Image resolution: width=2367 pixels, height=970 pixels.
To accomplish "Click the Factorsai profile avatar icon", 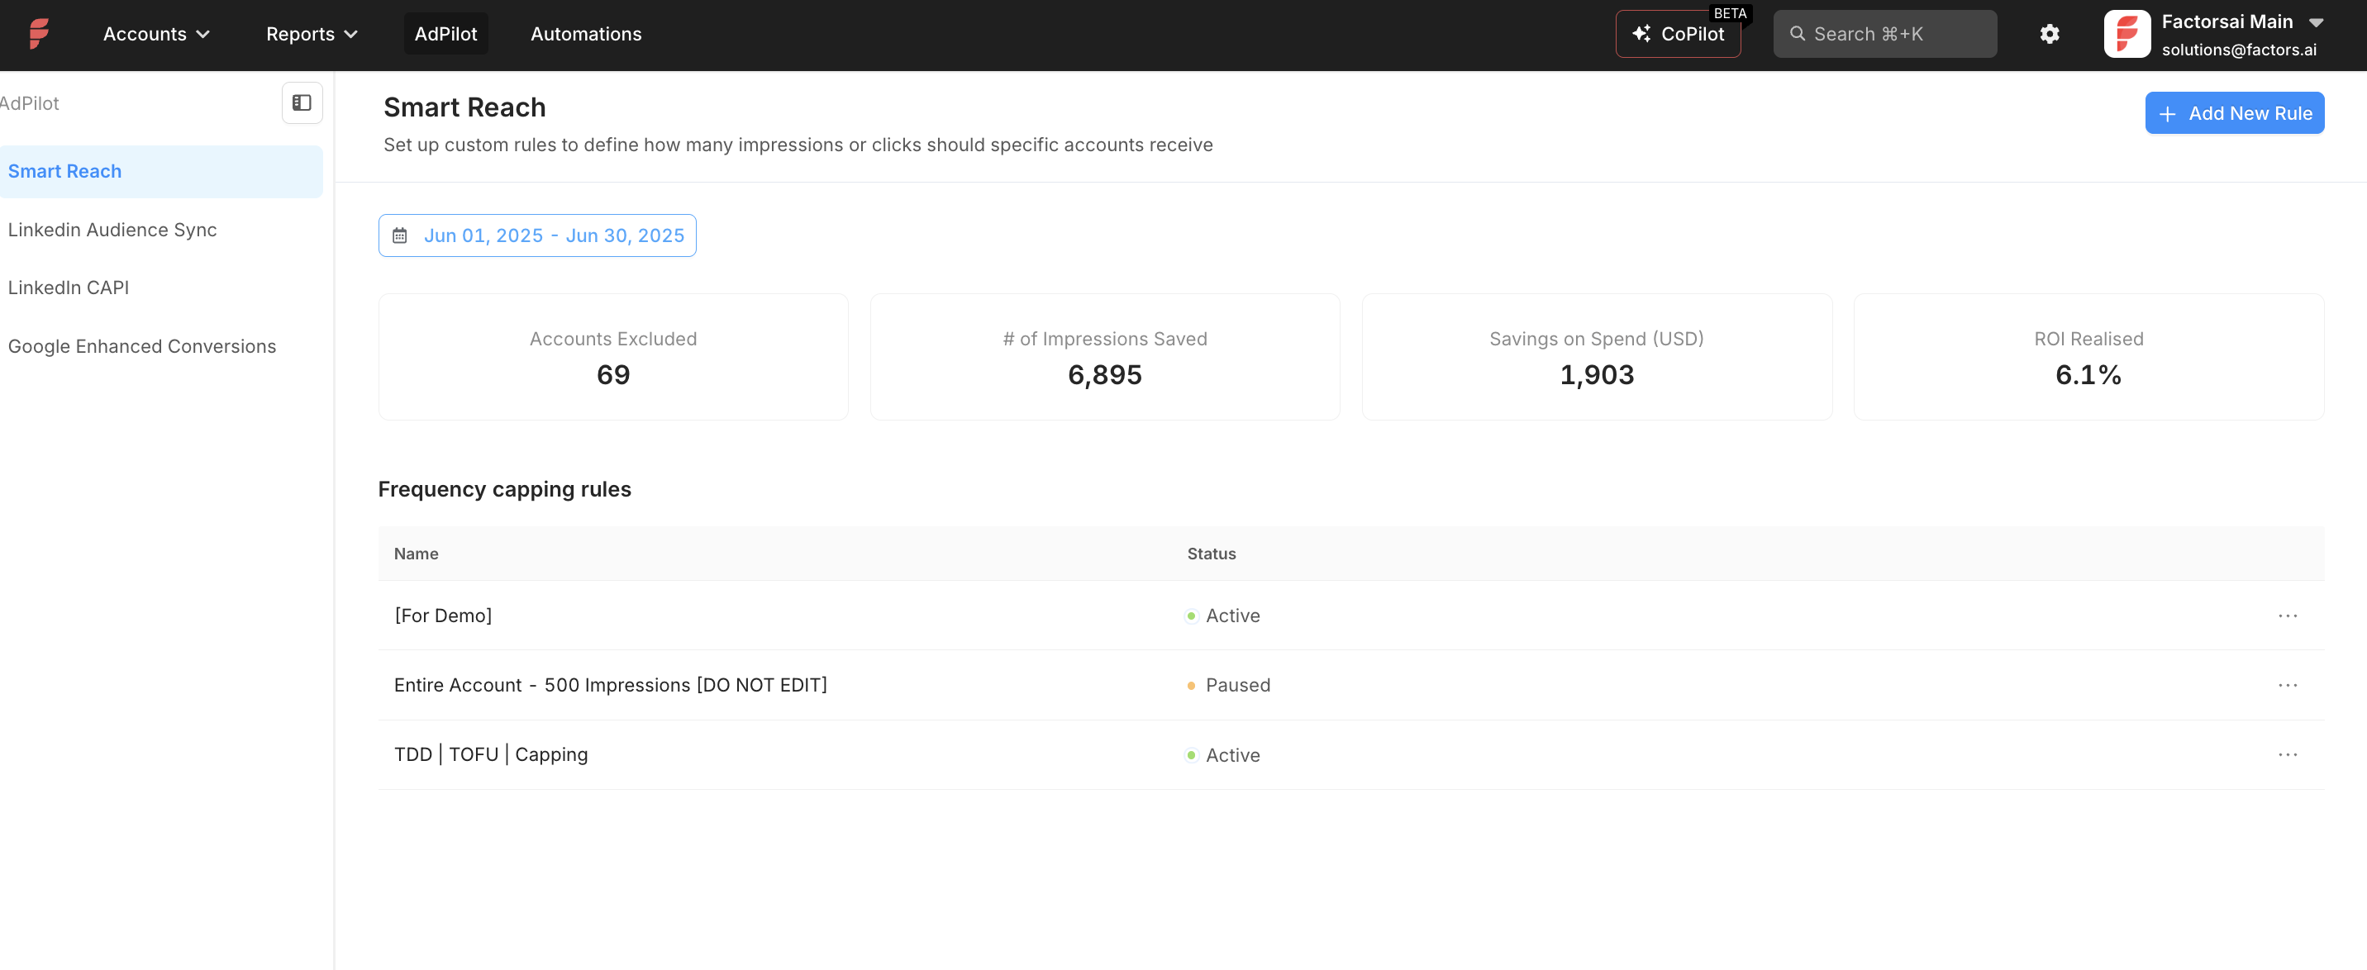I will [2128, 33].
